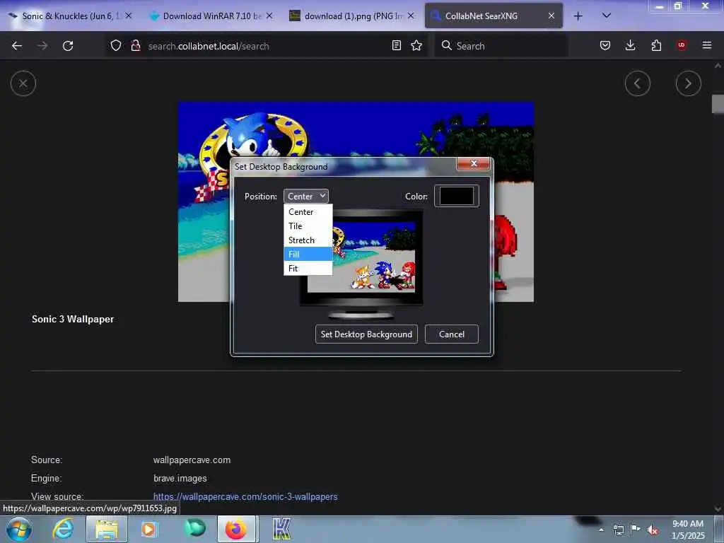Viewport: 724px width, 543px height.
Task: Choose Center in the position list
Action: pos(308,212)
